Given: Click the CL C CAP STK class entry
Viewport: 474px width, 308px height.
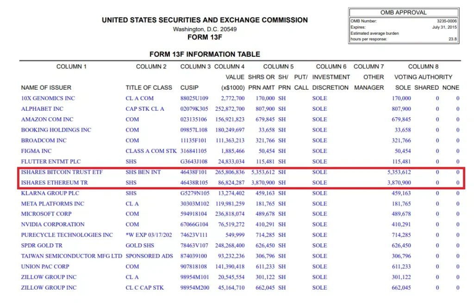Looking at the screenshot, I should (144, 288).
